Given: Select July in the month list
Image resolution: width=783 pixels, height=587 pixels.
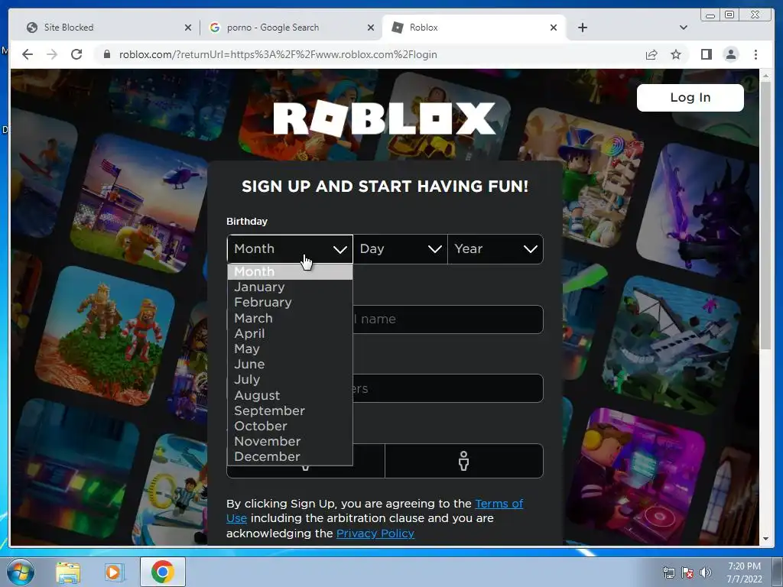Looking at the screenshot, I should (290, 380).
